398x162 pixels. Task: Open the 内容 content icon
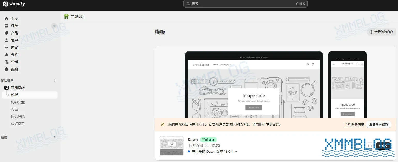pos(6,47)
